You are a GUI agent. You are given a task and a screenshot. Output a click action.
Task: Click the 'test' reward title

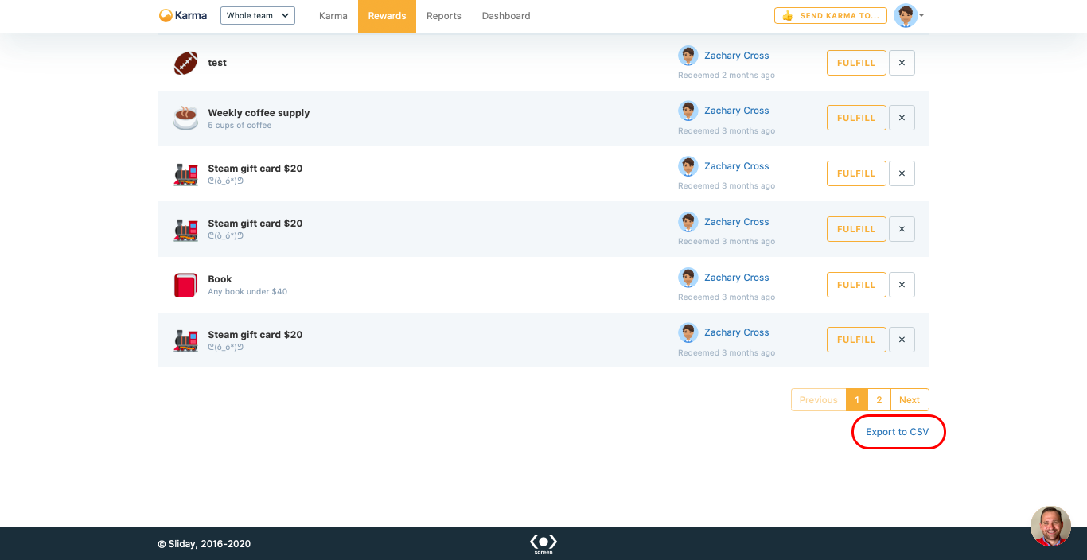click(x=217, y=63)
